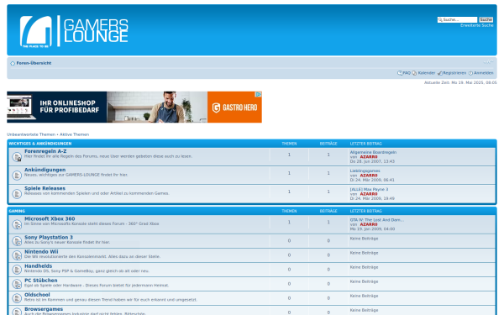This screenshot has width=504, height=315.
Task: Show Unbeantwortete Themen
Action: [x=31, y=134]
